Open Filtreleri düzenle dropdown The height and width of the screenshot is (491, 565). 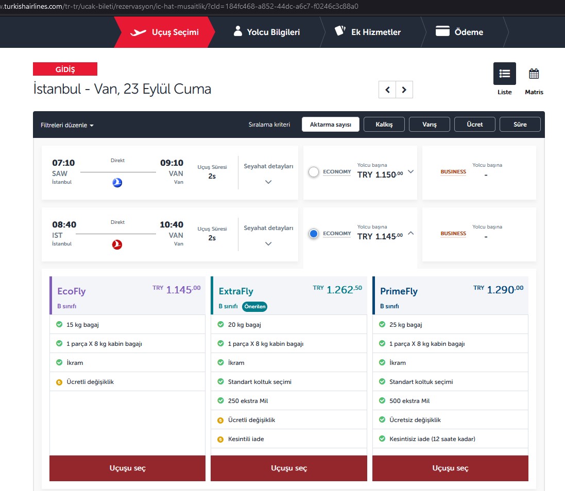67,125
